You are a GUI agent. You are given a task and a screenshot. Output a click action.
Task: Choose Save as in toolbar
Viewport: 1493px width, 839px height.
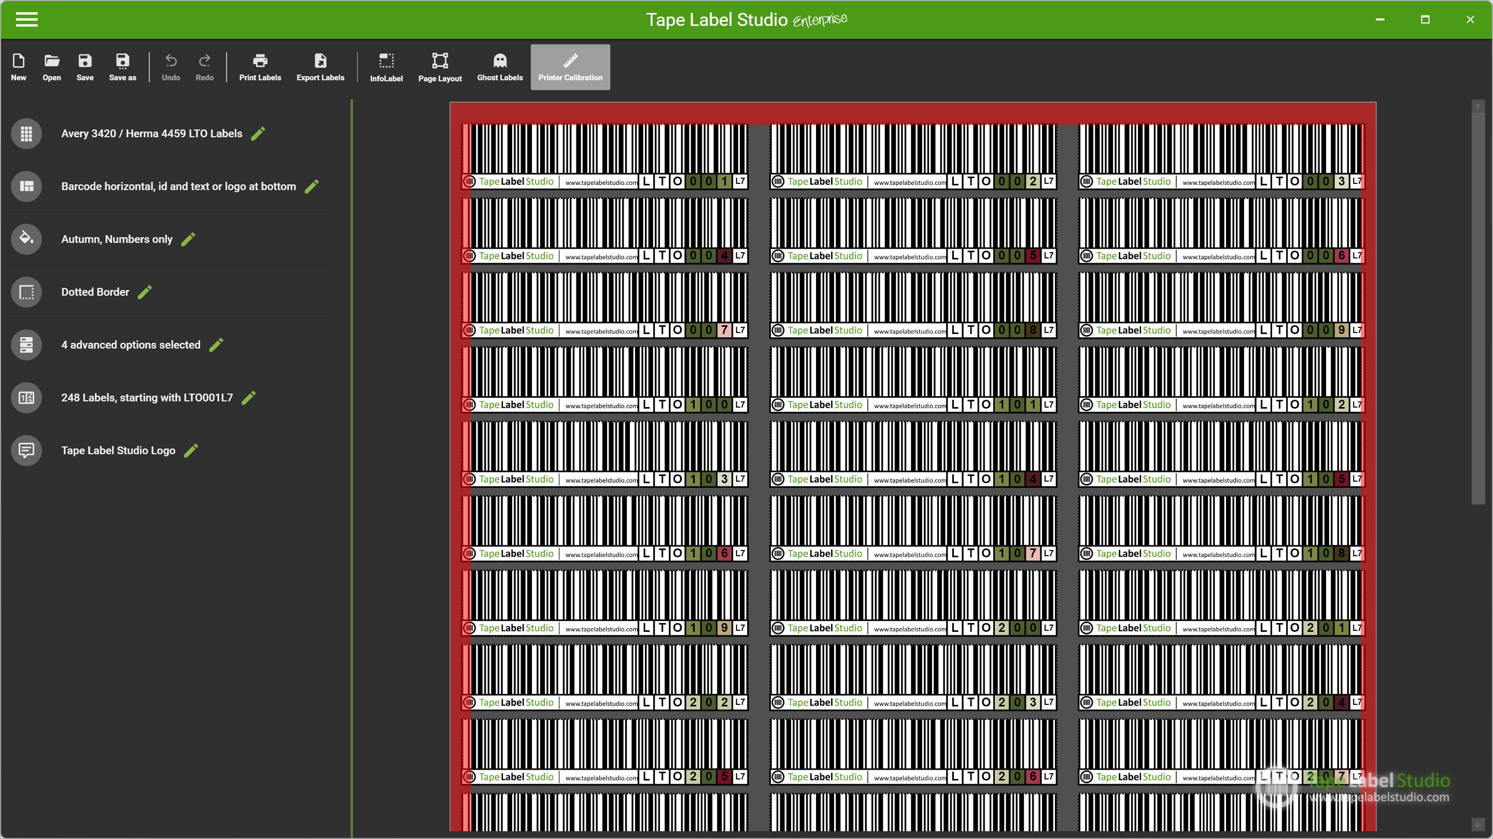(122, 67)
